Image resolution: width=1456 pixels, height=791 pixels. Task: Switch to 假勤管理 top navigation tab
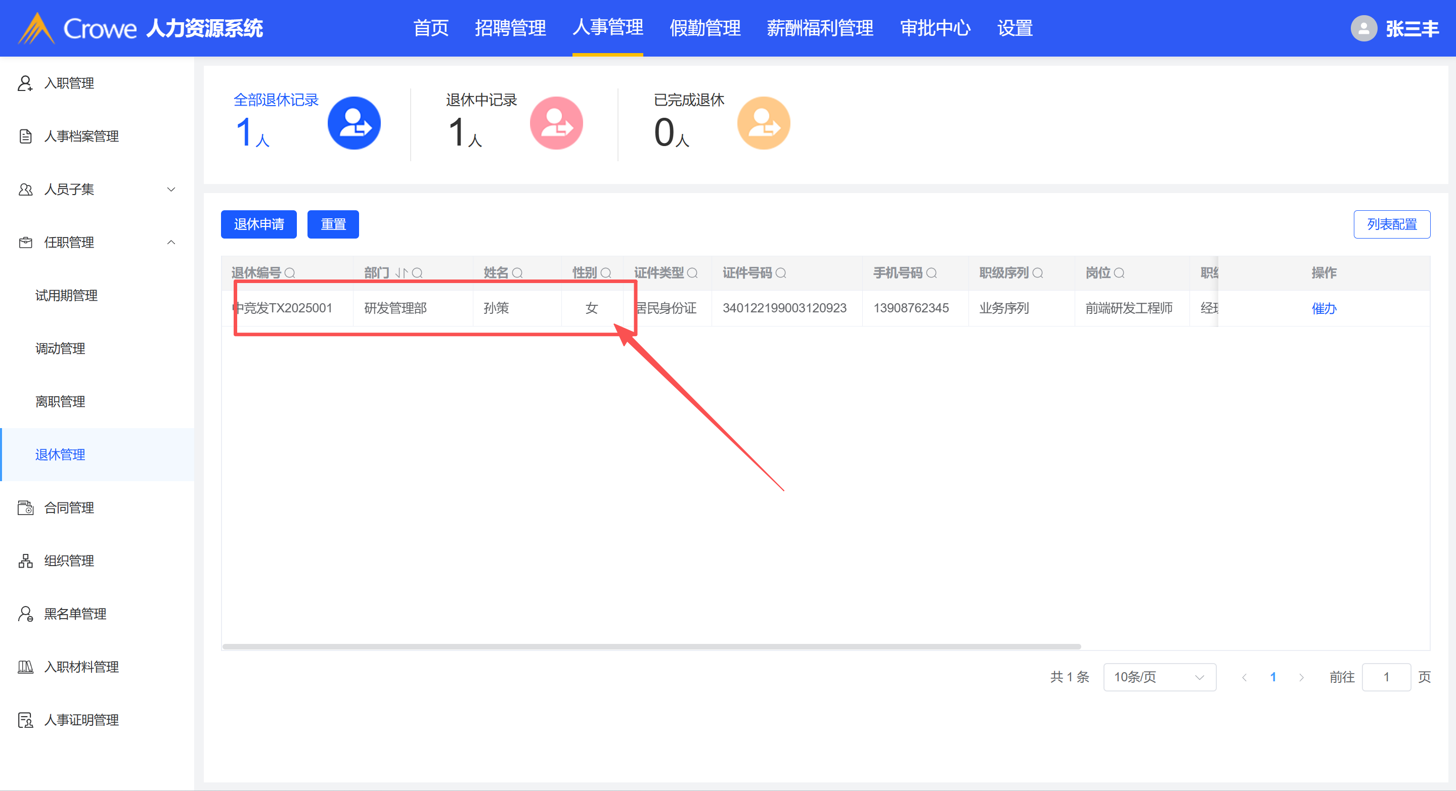705,28
